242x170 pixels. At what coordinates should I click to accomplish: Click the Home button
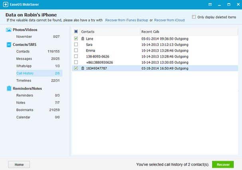(x=19, y=164)
